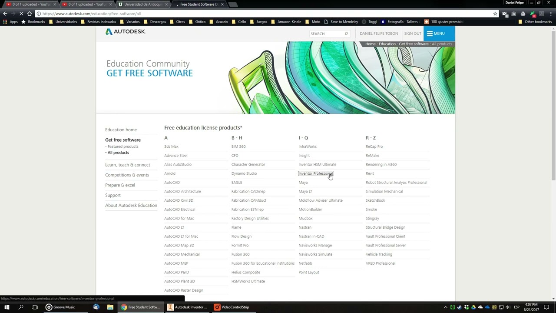
Task: Click the browser address bar
Action: pos(265,13)
